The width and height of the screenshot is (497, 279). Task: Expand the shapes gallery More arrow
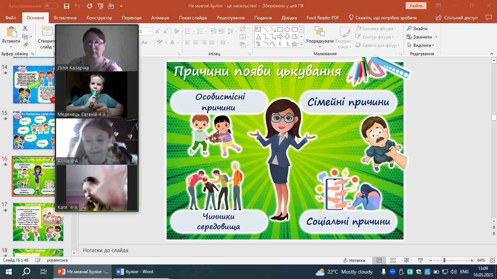(x=301, y=44)
